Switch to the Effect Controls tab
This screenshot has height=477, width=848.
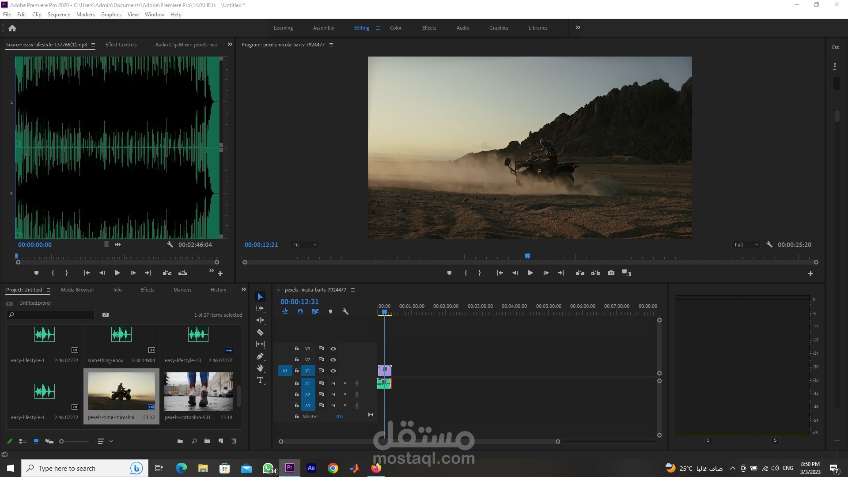[x=121, y=45]
